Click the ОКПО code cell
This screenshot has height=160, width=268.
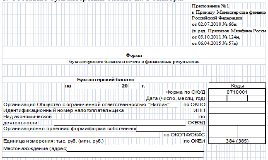[x=237, y=104]
